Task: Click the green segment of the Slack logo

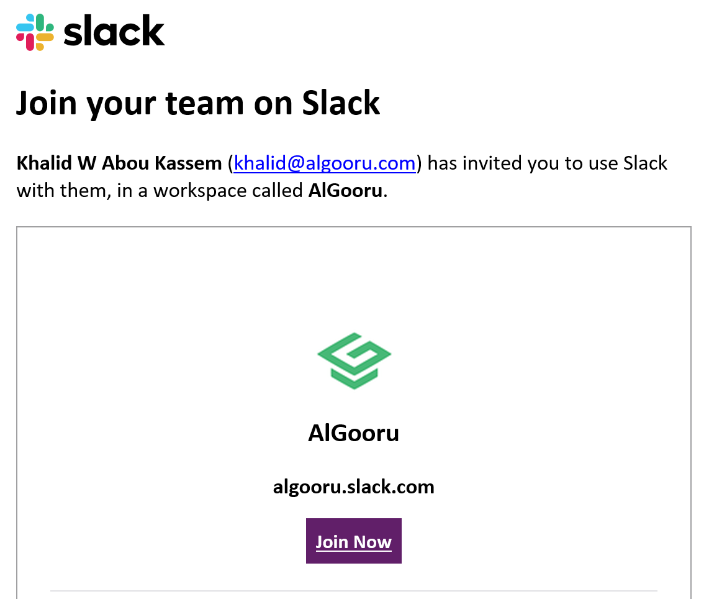Action: pos(41,24)
